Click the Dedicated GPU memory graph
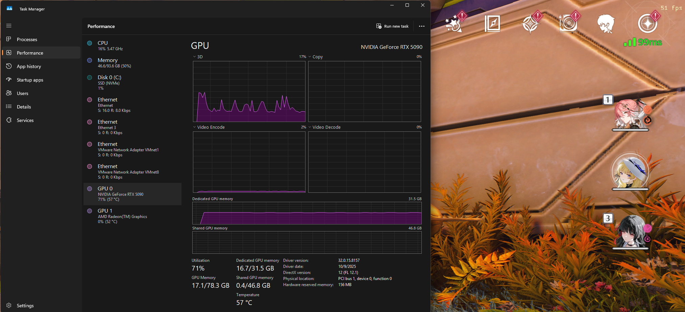The image size is (685, 312). pyautogui.click(x=307, y=213)
